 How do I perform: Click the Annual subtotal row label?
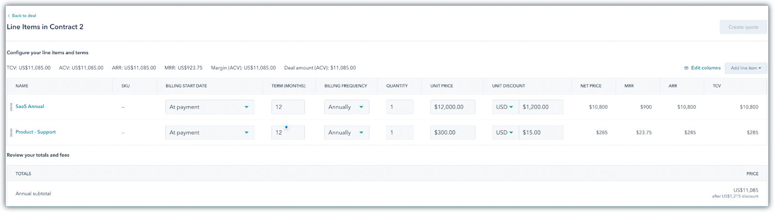click(33, 194)
